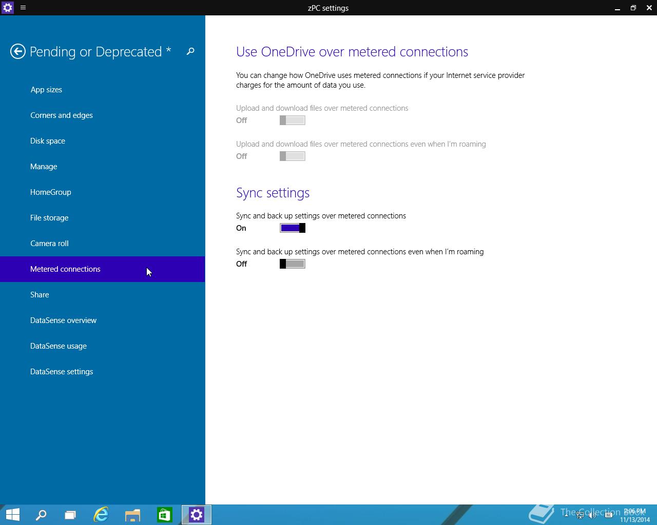
Task: Open File Explorer from taskbar
Action: 133,515
